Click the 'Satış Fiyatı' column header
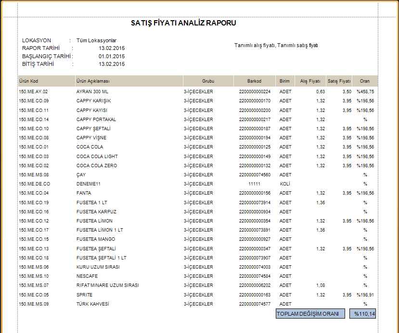The width and height of the screenshot is (399, 333). coord(339,81)
